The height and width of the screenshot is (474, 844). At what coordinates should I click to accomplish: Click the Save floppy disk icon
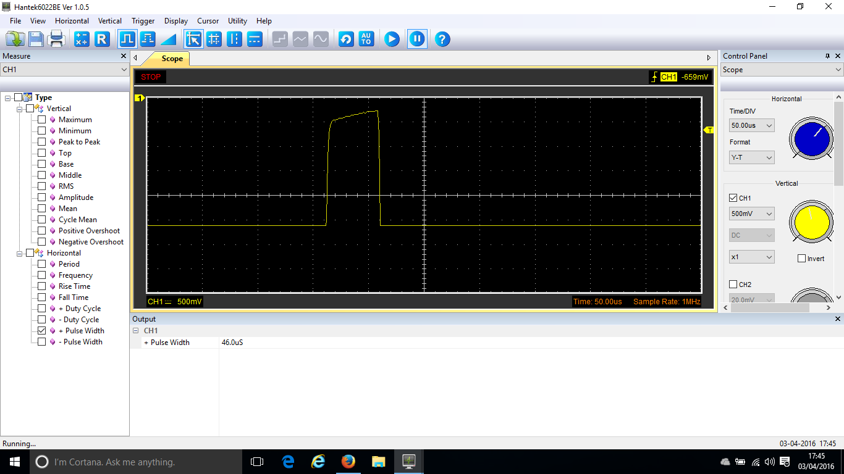click(x=36, y=39)
